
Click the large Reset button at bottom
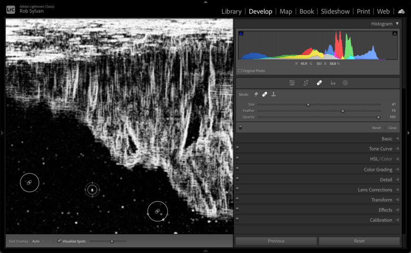point(359,241)
